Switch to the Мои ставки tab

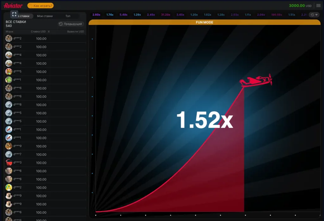(x=45, y=16)
